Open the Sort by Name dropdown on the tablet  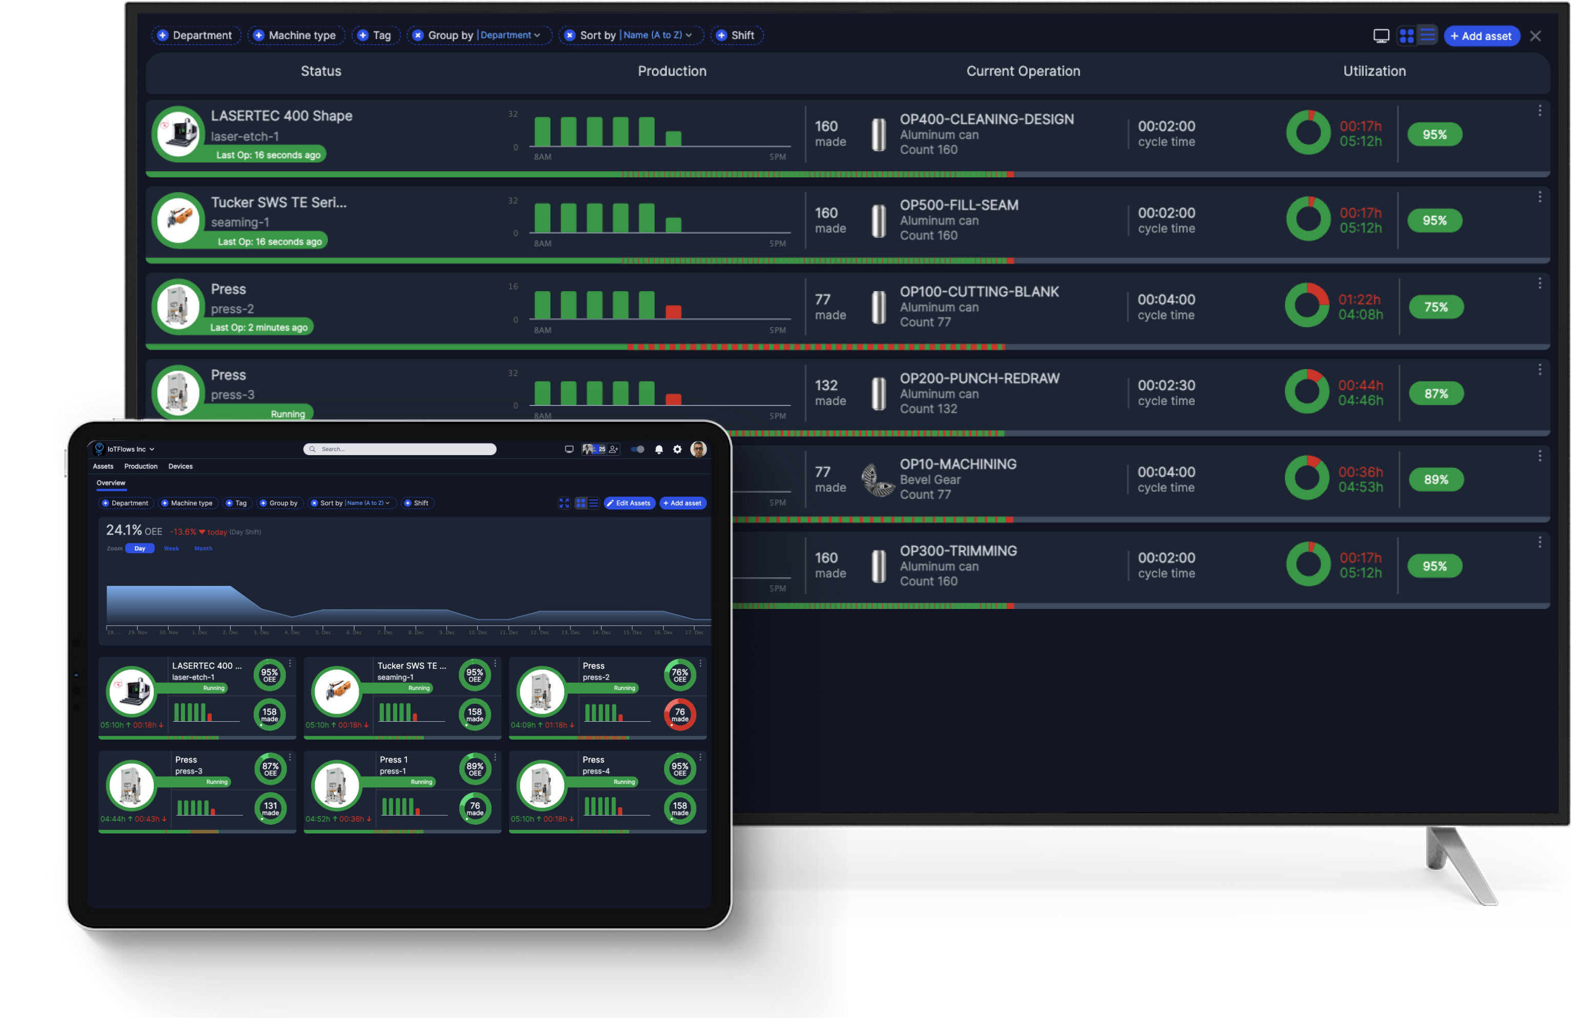[x=353, y=503]
